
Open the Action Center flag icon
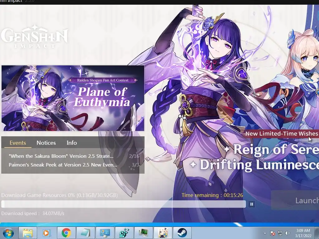[273, 233]
